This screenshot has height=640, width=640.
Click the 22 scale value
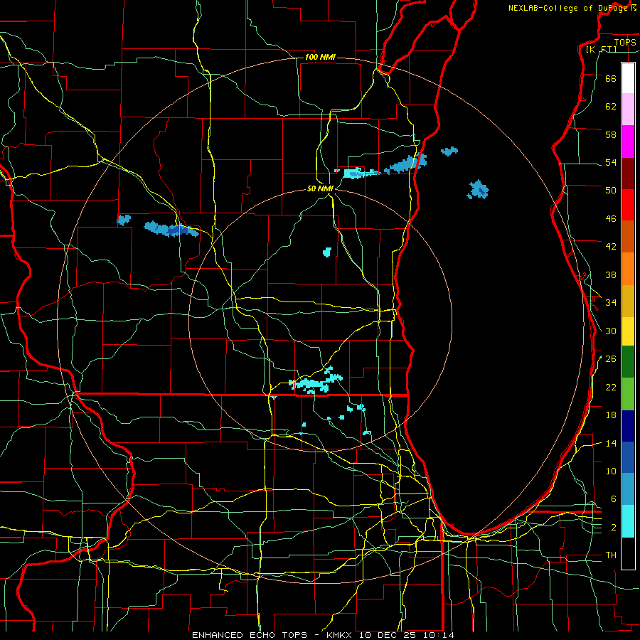pyautogui.click(x=611, y=387)
